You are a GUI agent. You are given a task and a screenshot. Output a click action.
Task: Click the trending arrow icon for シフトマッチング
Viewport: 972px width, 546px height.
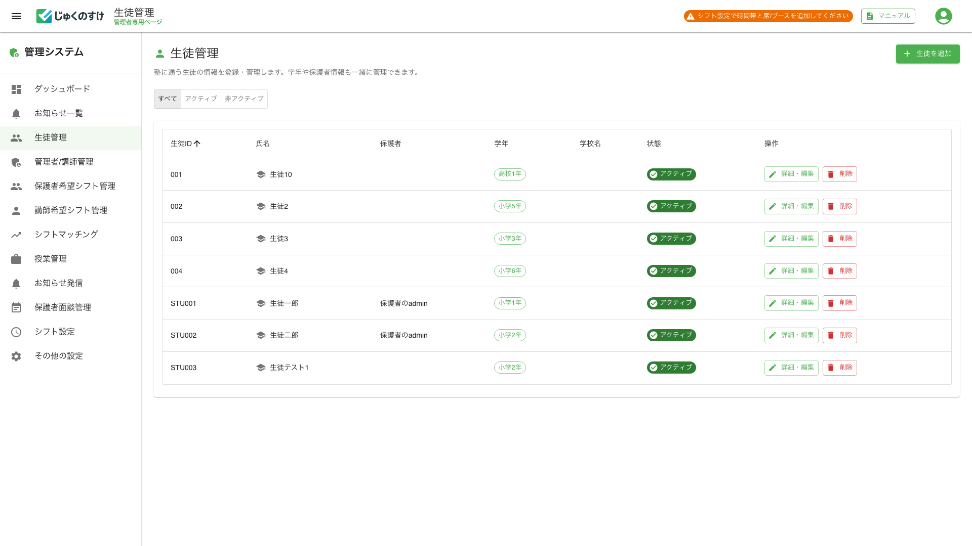point(16,235)
